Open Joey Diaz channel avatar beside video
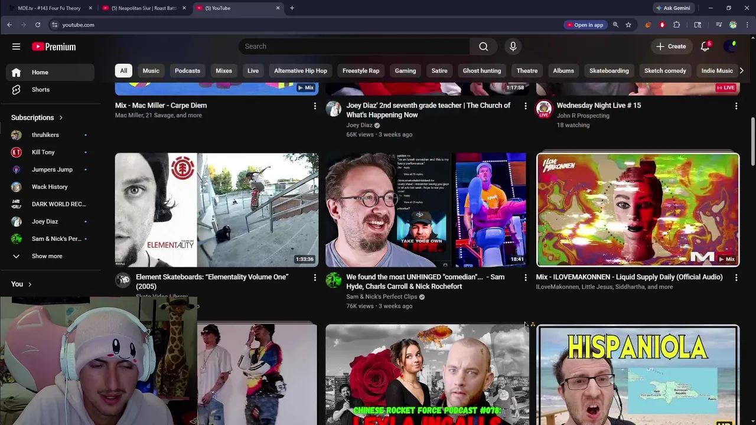 coord(334,109)
